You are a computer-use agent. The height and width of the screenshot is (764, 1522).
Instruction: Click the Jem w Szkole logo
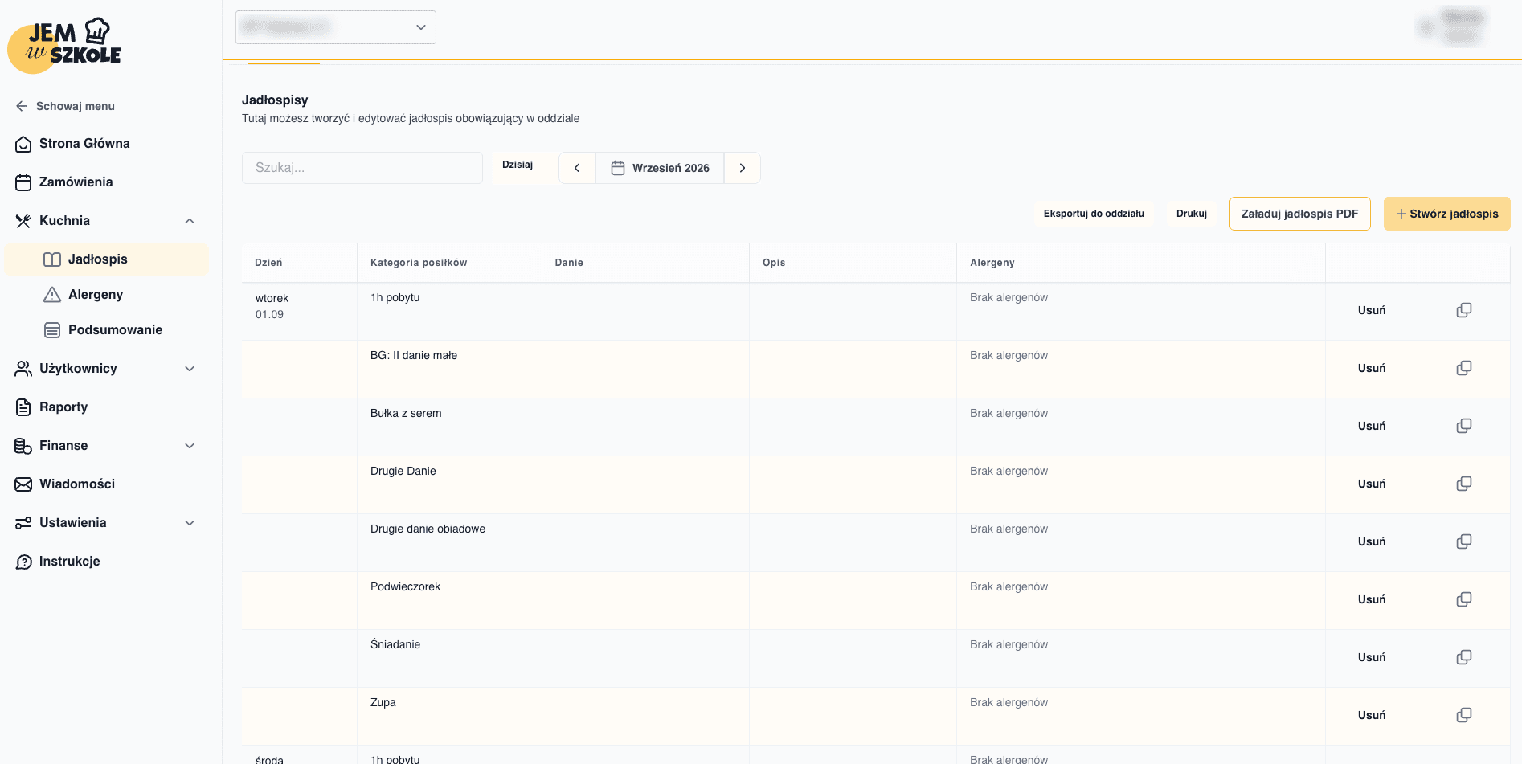coord(64,46)
